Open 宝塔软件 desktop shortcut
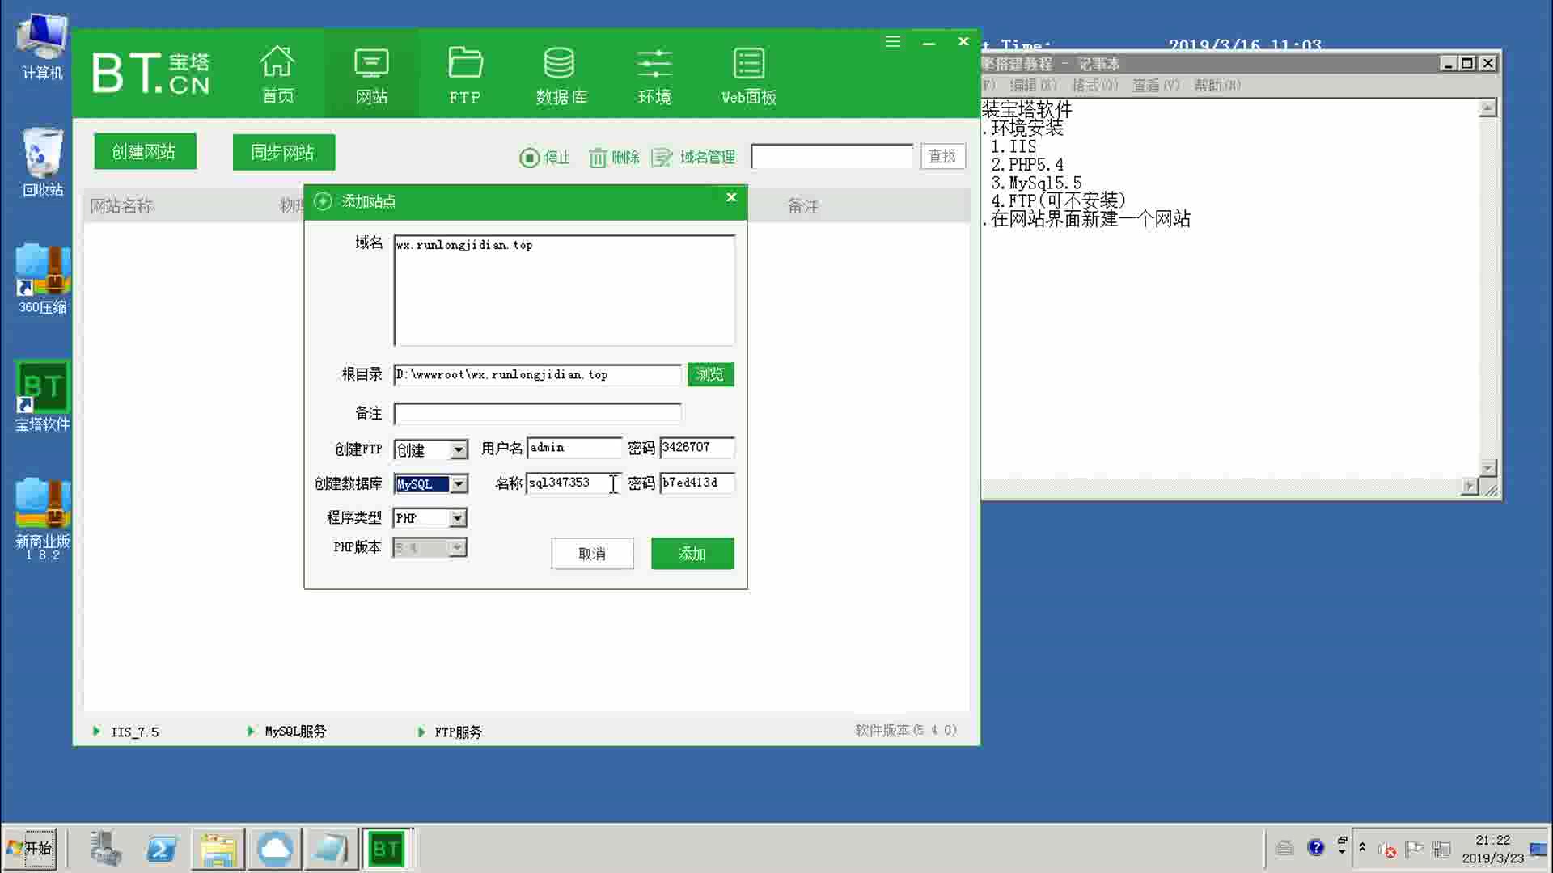Viewport: 1553px width, 873px height. (x=42, y=396)
